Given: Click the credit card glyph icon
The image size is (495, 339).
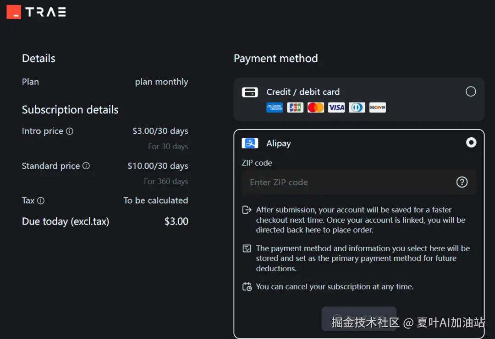Looking at the screenshot, I should (x=250, y=92).
